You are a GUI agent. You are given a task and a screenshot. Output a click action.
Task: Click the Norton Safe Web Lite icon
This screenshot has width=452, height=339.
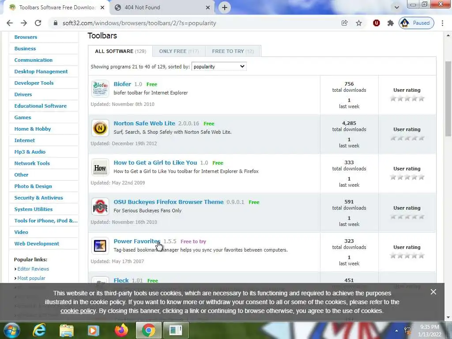pos(100,128)
